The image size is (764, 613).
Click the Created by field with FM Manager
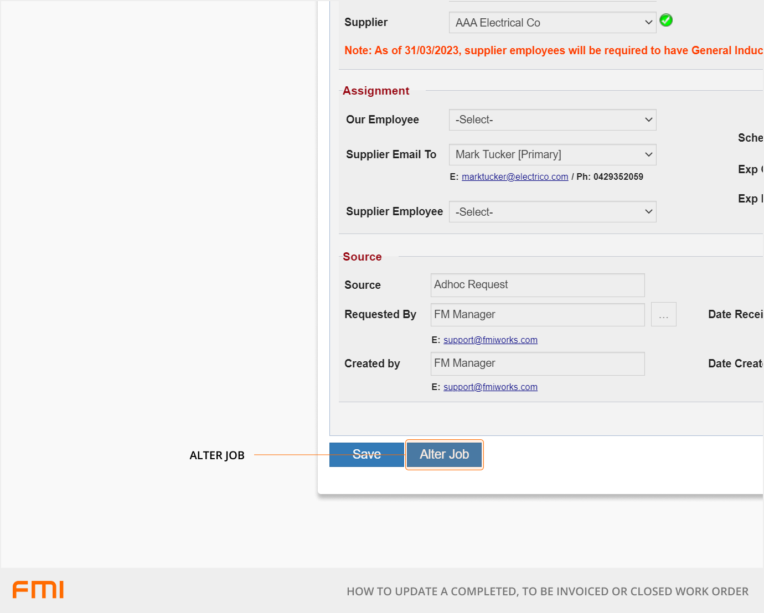pos(537,363)
